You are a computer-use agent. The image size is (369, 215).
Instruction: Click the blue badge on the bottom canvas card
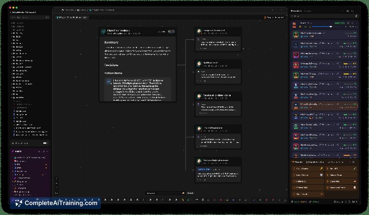click(204, 169)
